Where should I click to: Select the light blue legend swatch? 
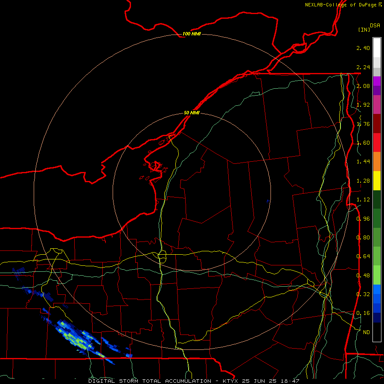[x=377, y=289]
